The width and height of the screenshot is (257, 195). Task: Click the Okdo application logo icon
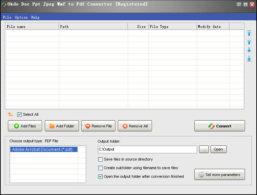[x=4, y=4]
